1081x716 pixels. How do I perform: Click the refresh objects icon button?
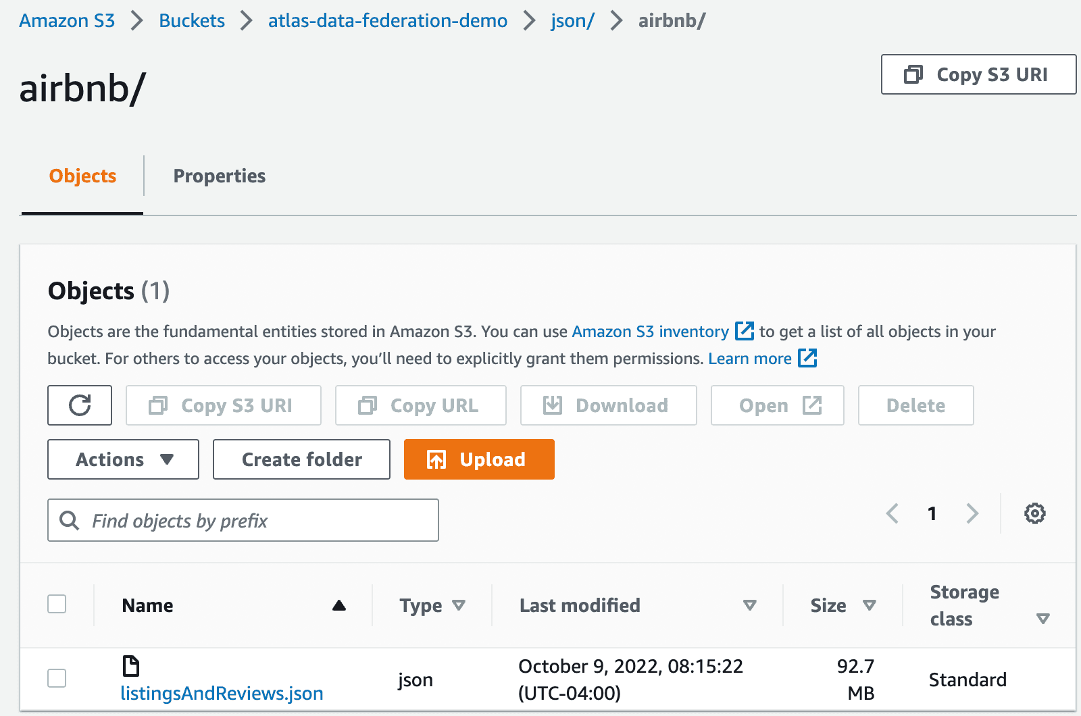tap(80, 405)
